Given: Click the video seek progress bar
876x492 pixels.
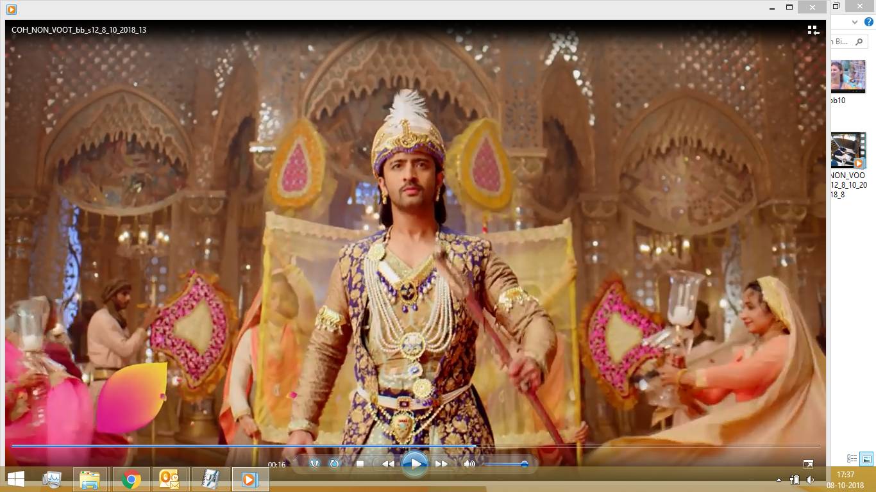Looking at the screenshot, I should pos(410,445).
